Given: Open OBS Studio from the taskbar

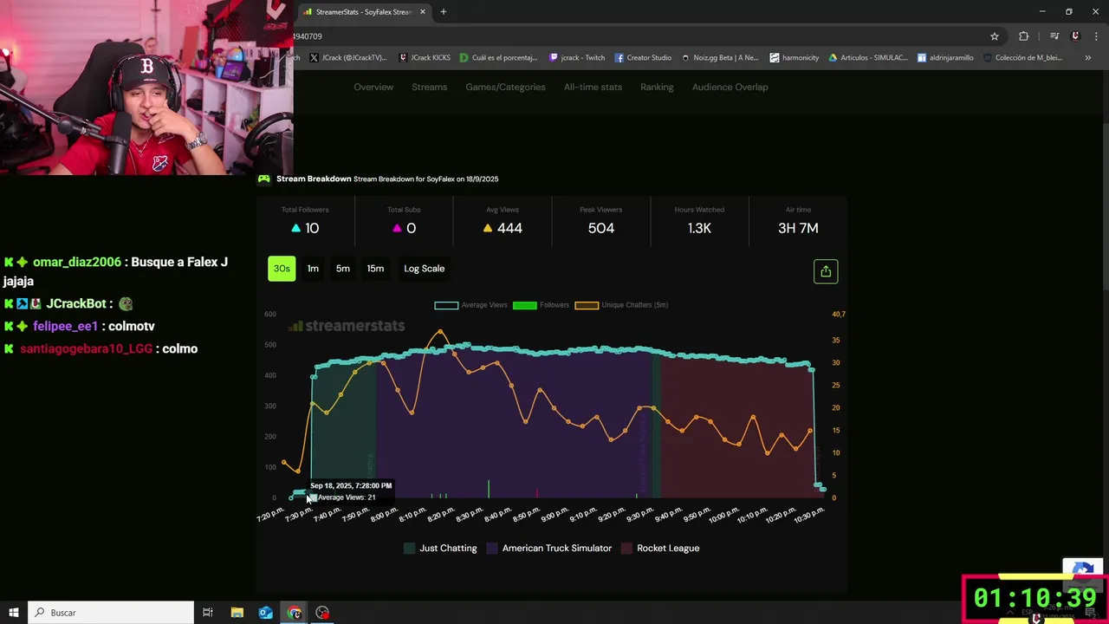Looking at the screenshot, I should [x=322, y=613].
